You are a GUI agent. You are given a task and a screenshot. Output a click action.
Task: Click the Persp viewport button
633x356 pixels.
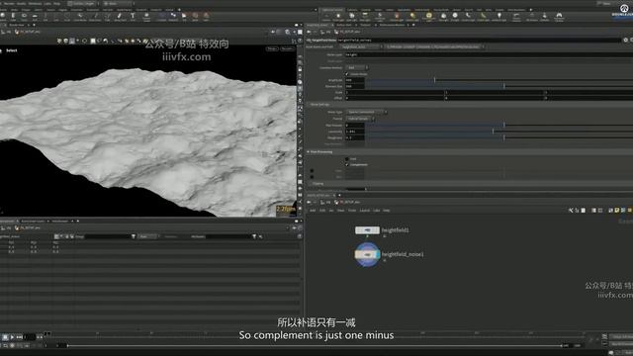(x=272, y=48)
